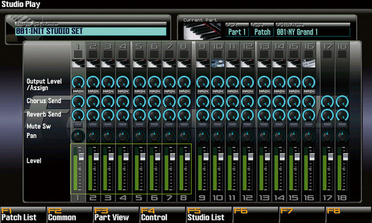Click Pan knob for channel 18
Viewport: 372px width, 223px height.
tap(342, 136)
